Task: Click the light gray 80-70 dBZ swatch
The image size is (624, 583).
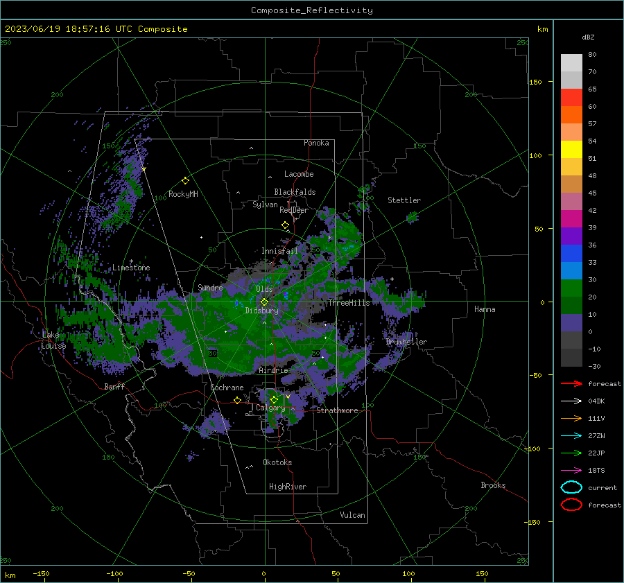Action: coord(571,63)
